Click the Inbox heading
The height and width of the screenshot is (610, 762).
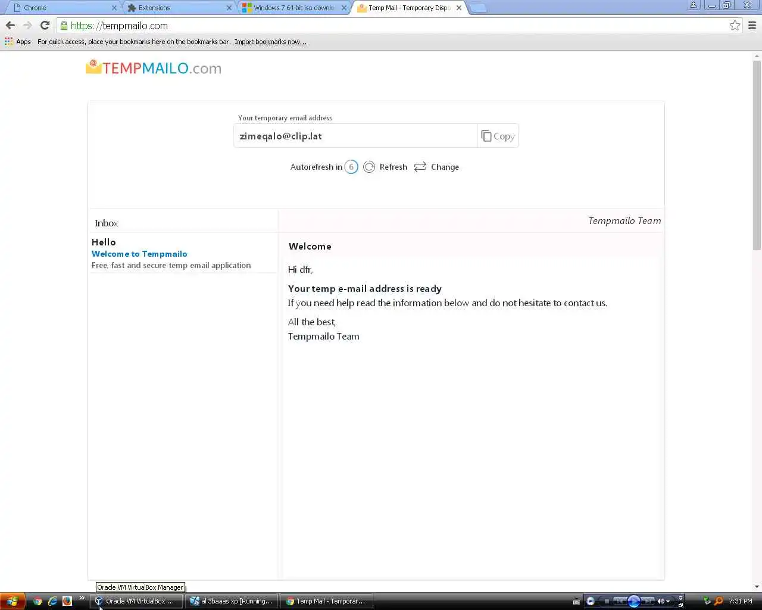click(x=107, y=223)
